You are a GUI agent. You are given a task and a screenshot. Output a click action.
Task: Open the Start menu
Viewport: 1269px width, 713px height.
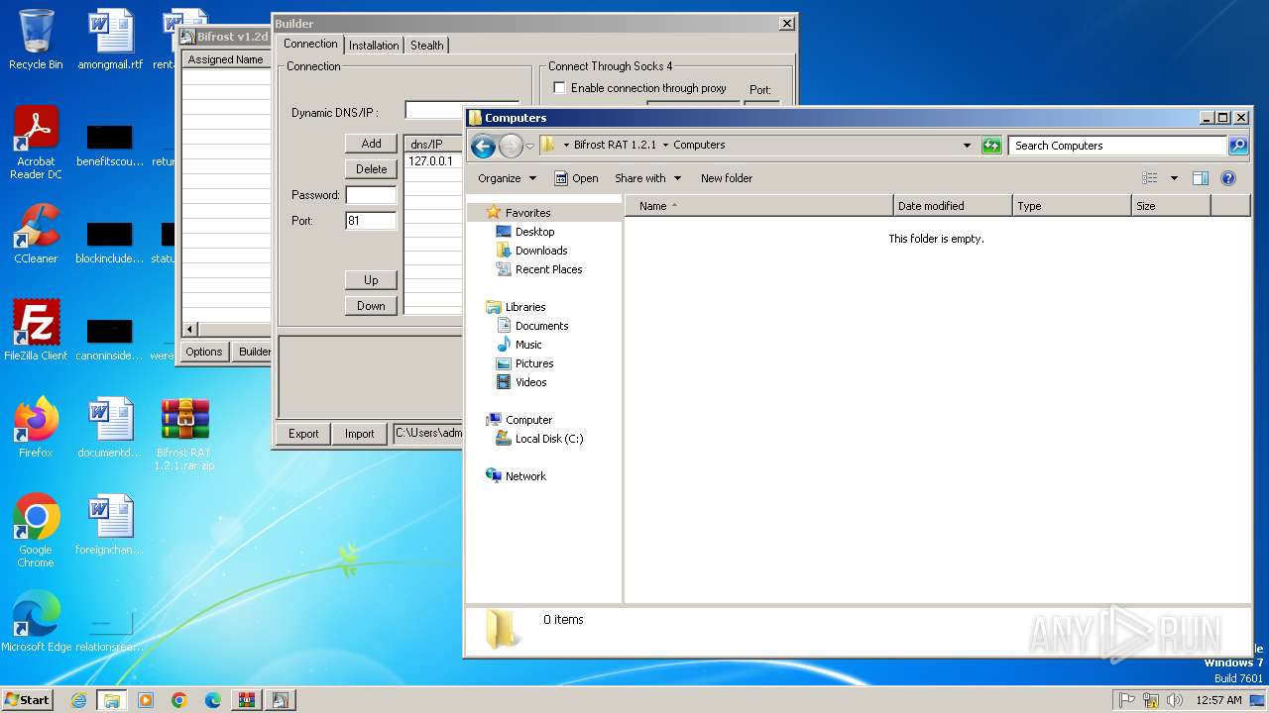pos(28,700)
